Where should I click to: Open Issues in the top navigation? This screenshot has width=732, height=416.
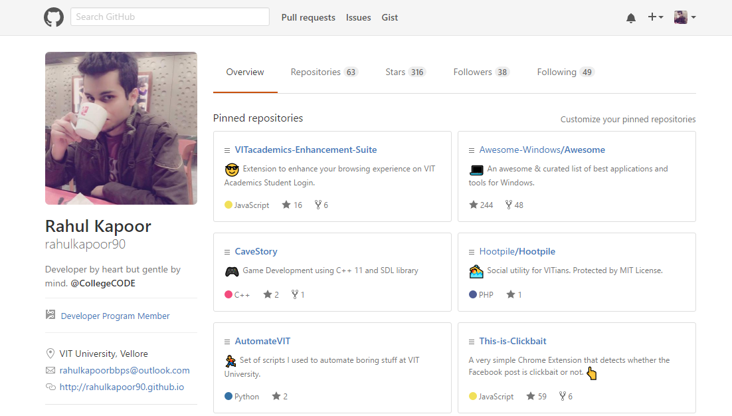coord(358,17)
